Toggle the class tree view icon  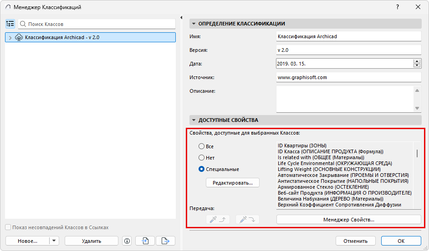10,24
